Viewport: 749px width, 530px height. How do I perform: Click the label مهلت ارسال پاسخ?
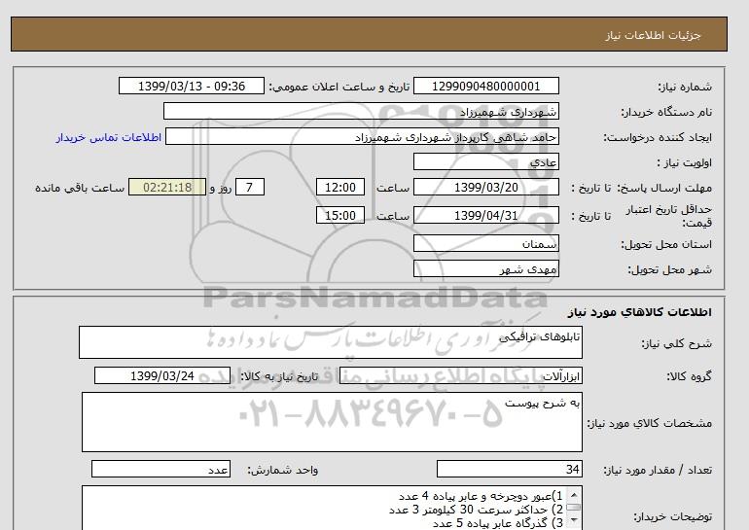pos(664,188)
